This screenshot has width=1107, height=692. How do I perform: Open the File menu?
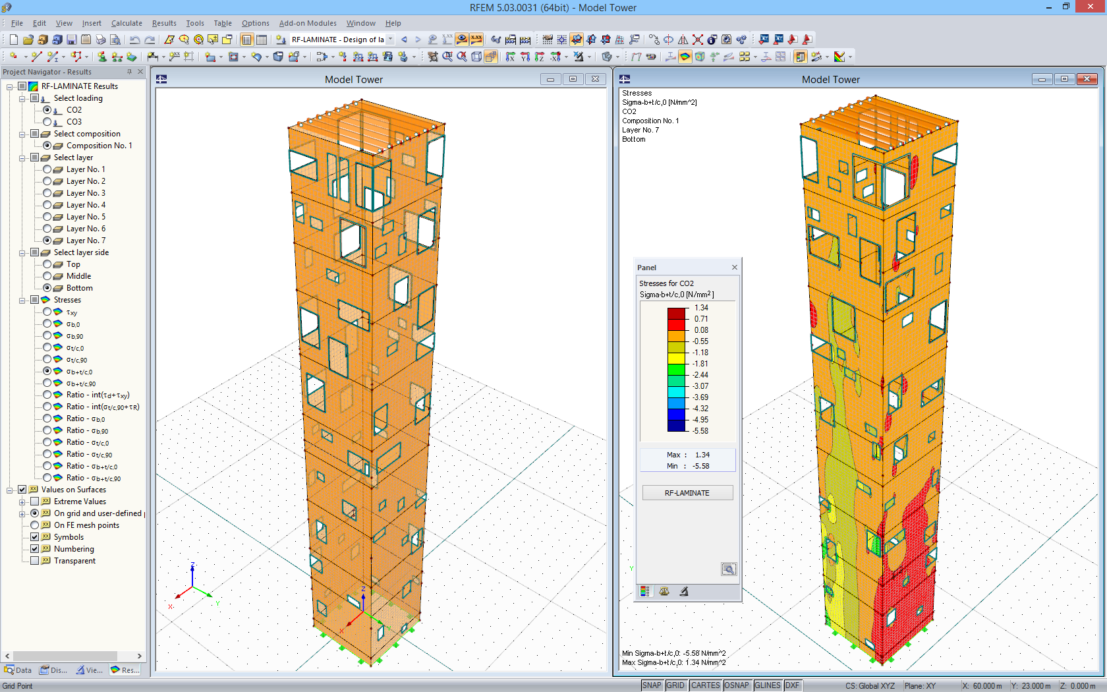click(17, 23)
